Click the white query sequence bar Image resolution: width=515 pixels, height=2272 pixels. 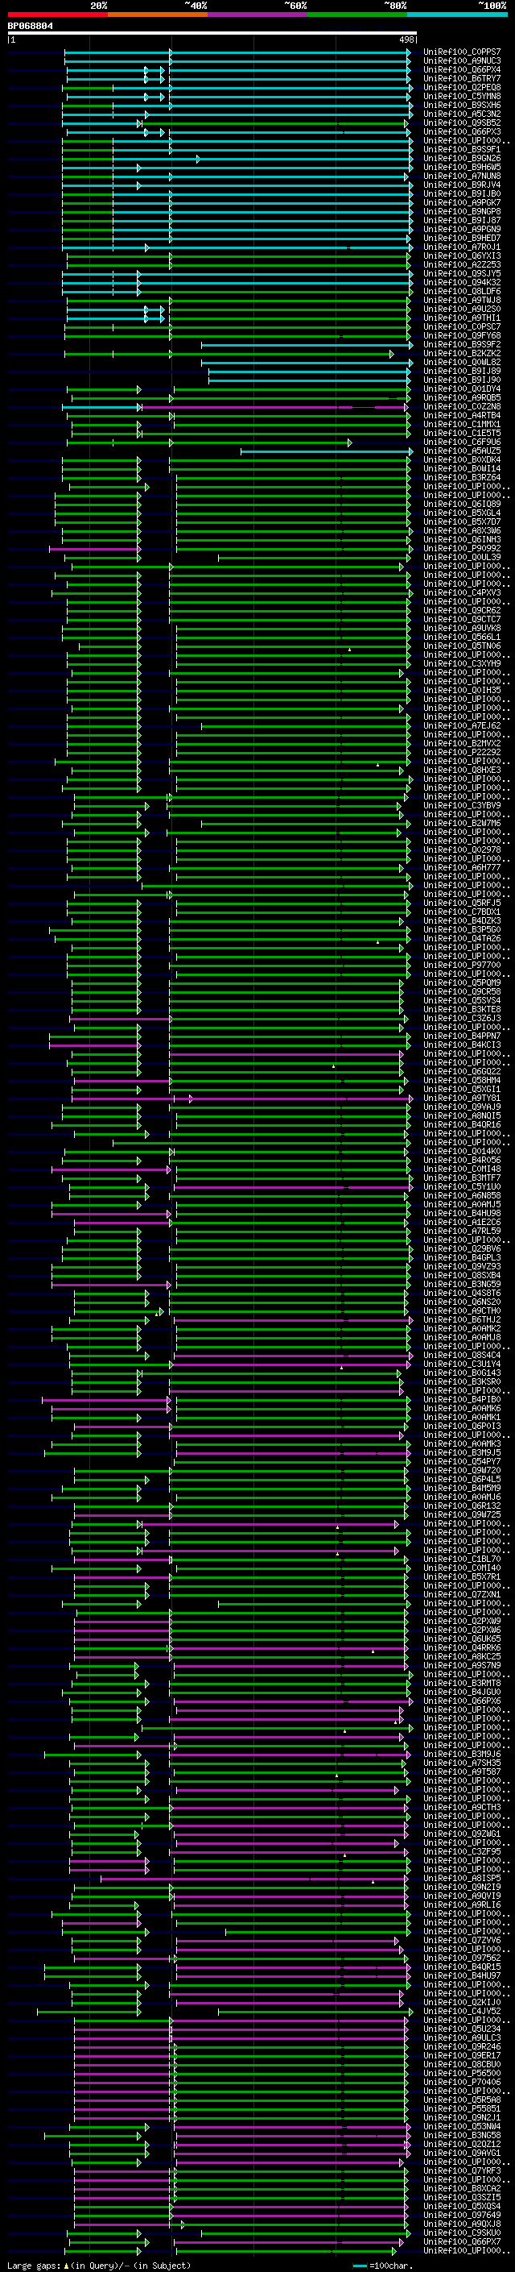click(212, 32)
